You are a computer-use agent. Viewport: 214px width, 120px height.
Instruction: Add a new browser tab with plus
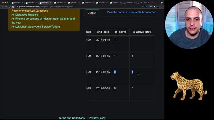coord(153,3)
